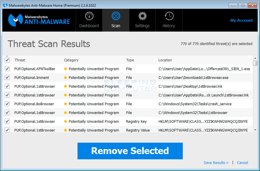The width and height of the screenshot is (260, 171).
Task: Click the Registry Value type cell
Action: [x=138, y=130]
